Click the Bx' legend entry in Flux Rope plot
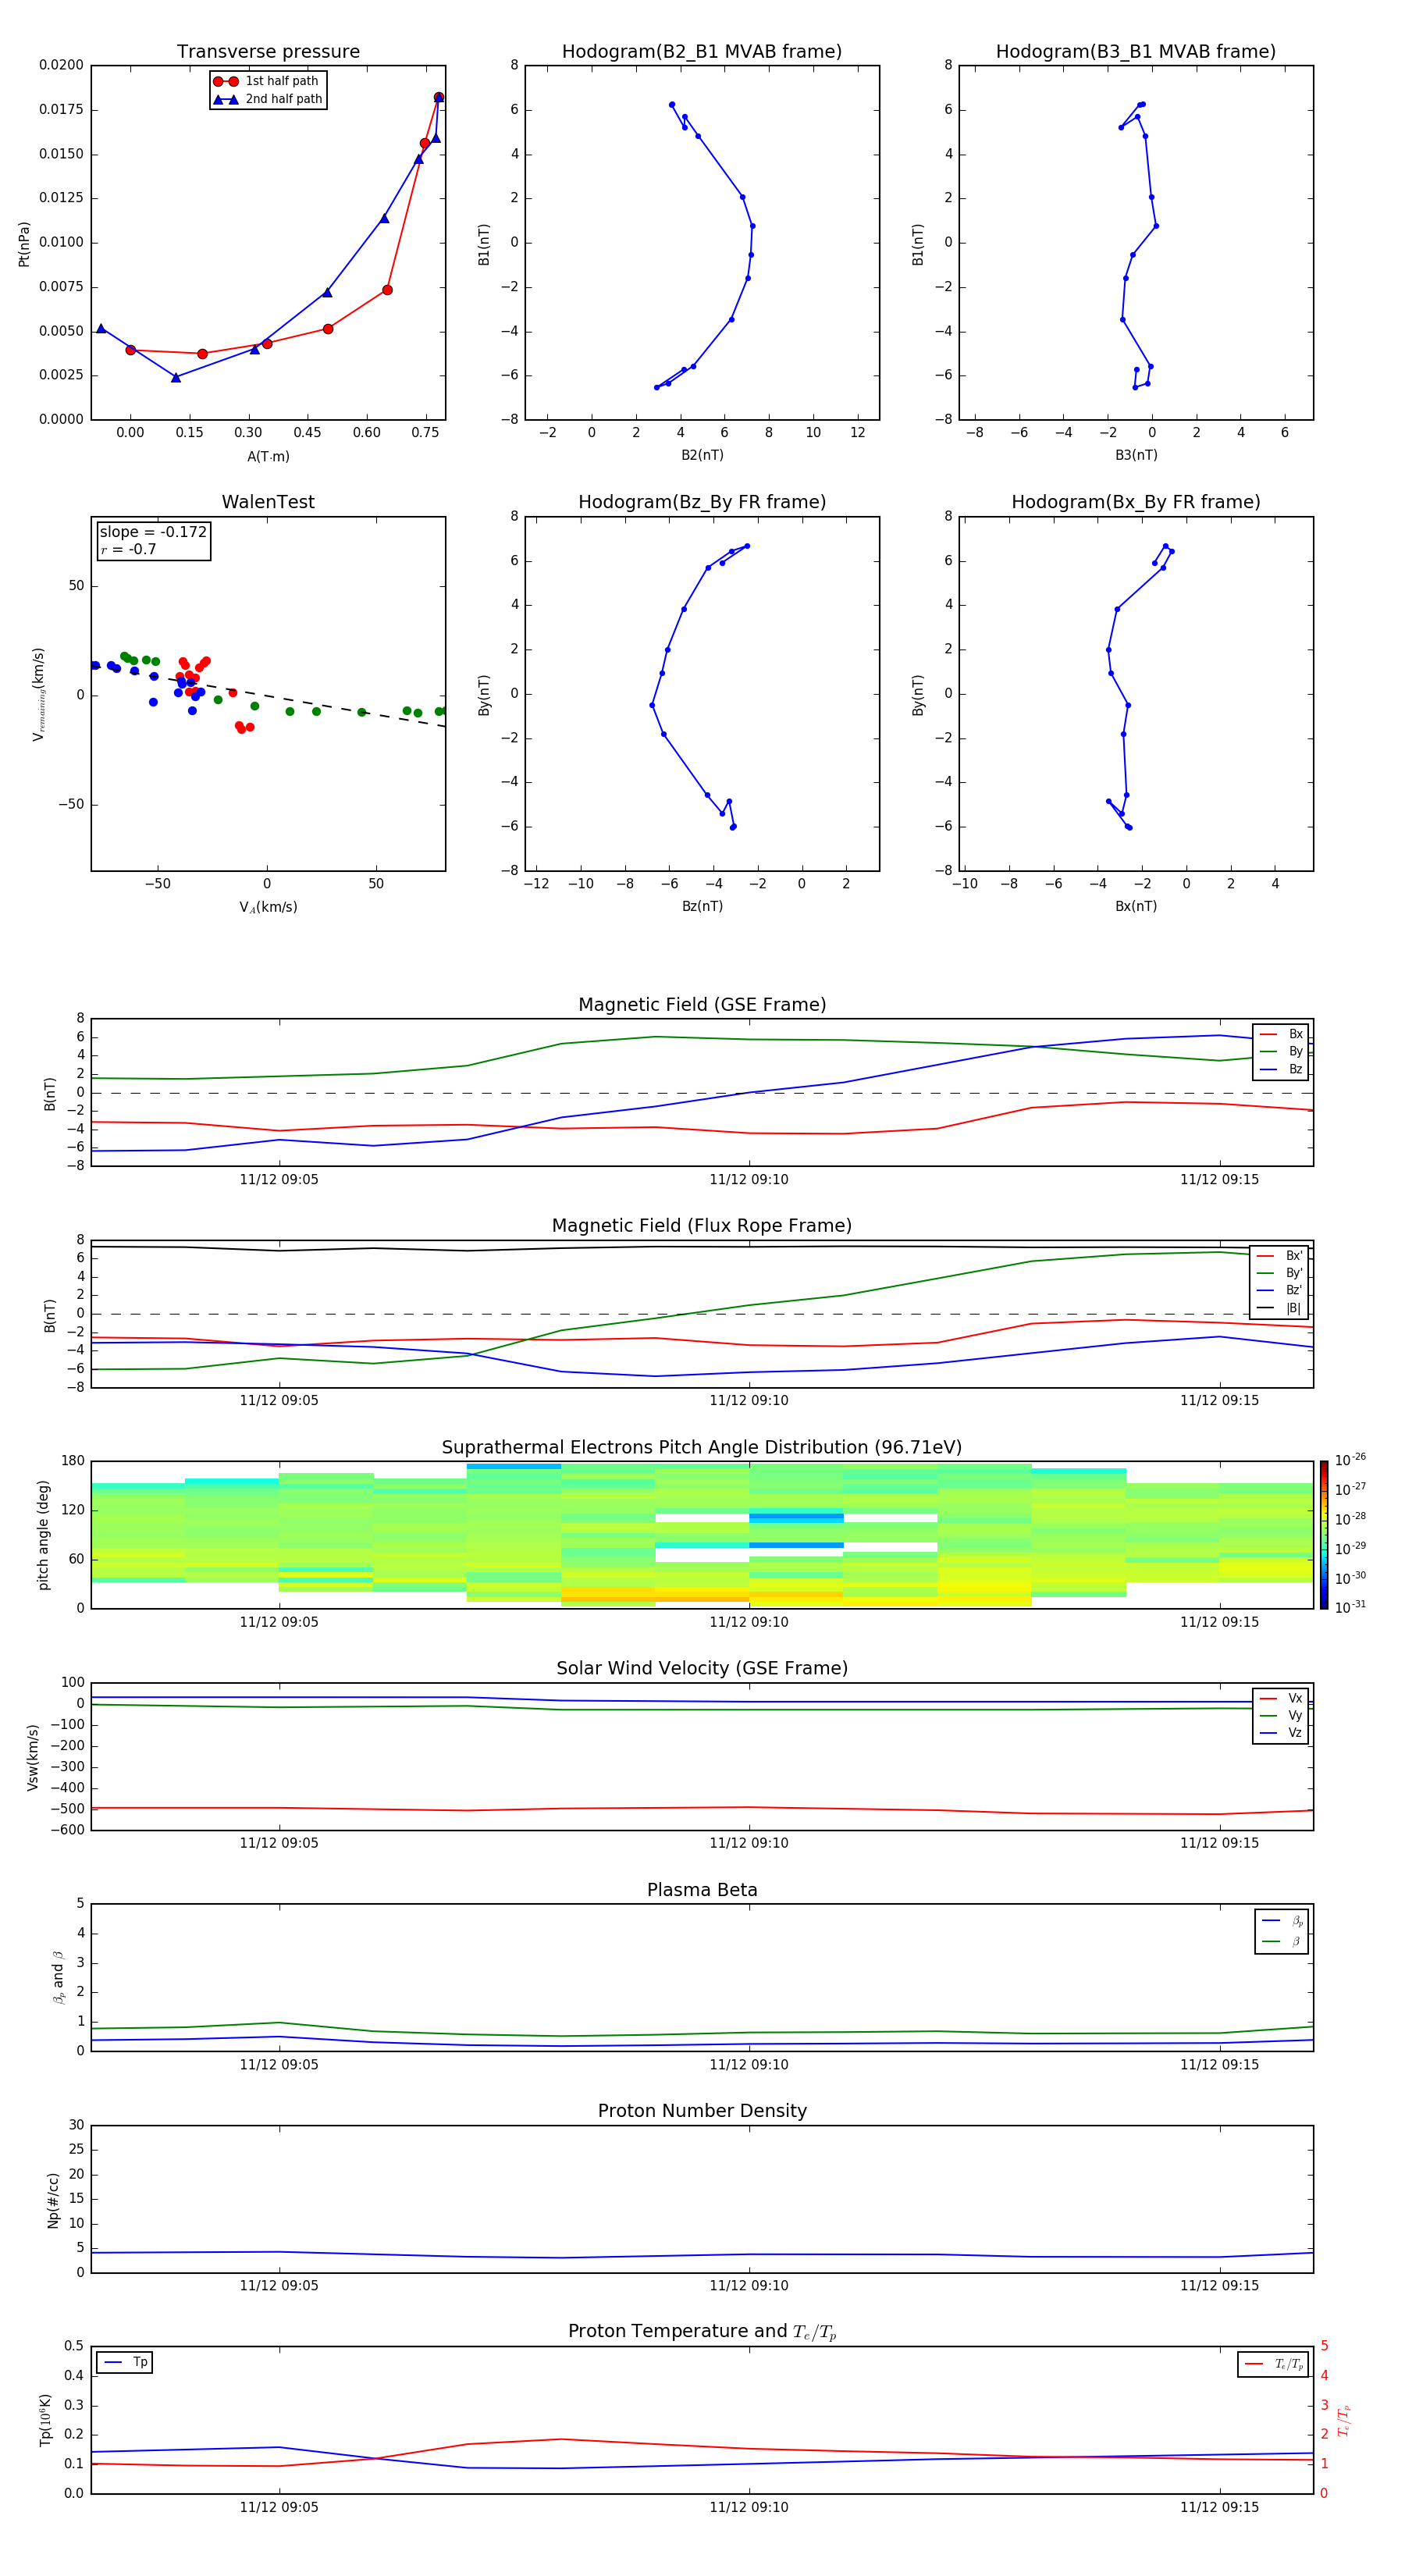 (1279, 1256)
